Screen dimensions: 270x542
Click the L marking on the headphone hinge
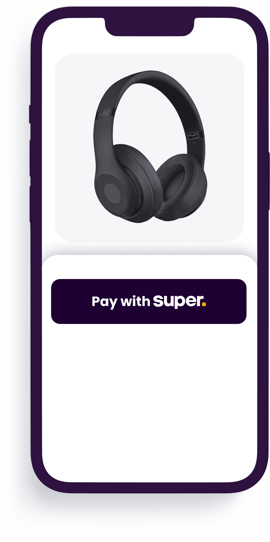point(194,143)
